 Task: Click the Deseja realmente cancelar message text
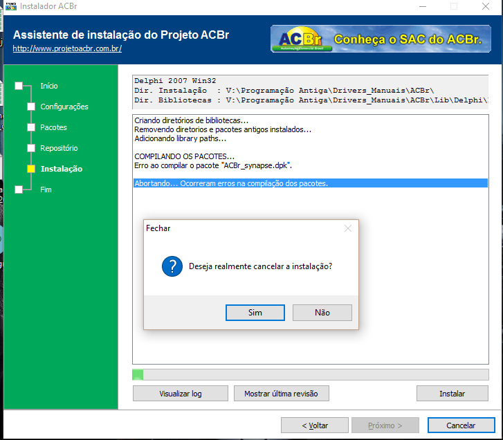tap(260, 266)
